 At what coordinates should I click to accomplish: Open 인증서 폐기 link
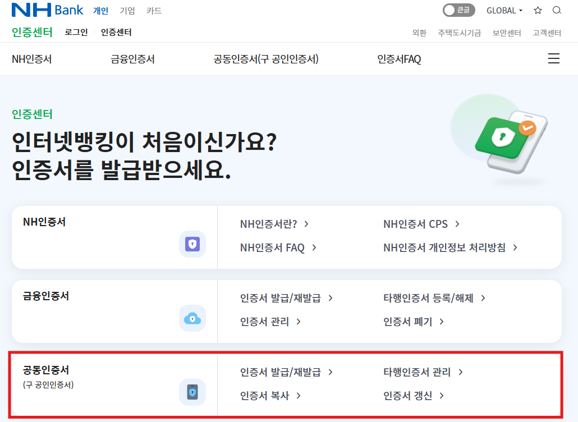click(414, 322)
